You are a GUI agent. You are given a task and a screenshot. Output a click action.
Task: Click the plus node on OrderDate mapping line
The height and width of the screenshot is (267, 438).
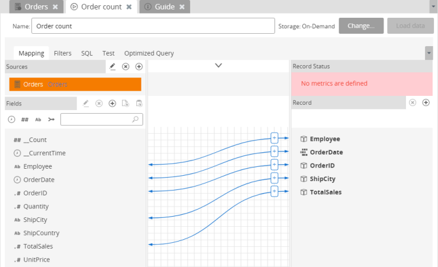coord(274,152)
